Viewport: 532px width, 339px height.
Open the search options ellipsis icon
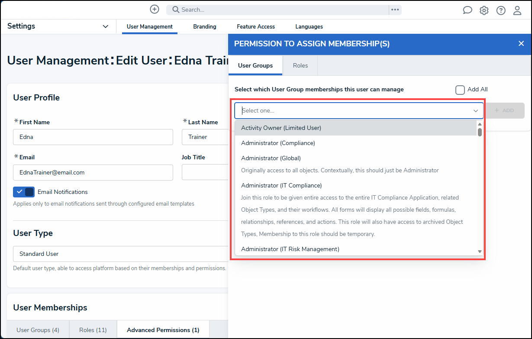395,10
